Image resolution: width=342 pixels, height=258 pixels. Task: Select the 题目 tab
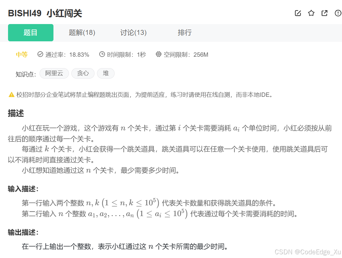click(x=31, y=32)
